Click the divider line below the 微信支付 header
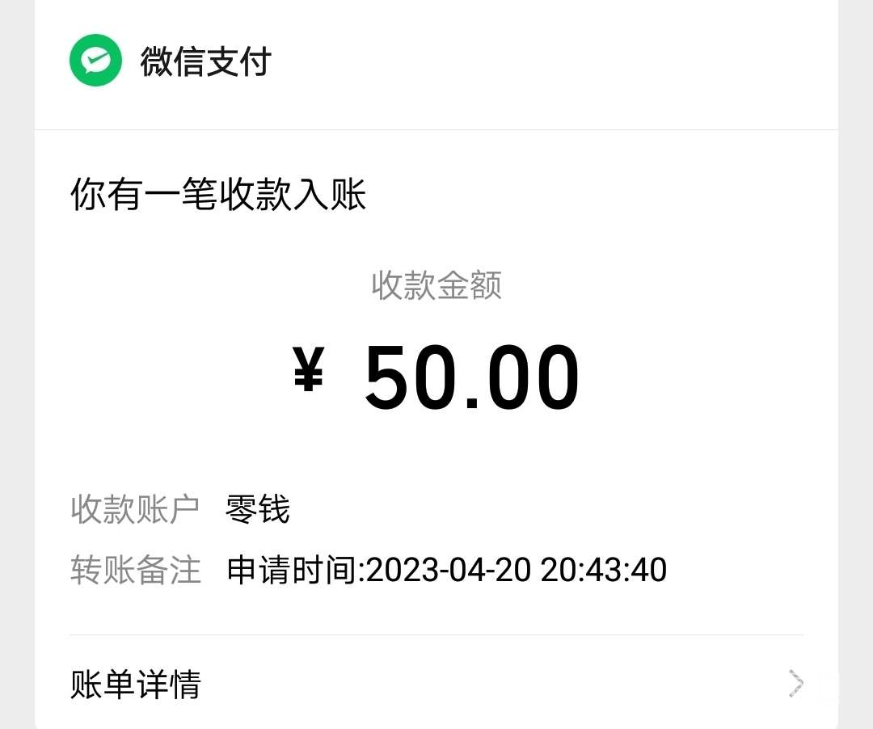Screen dimensions: 873x729 [436, 129]
